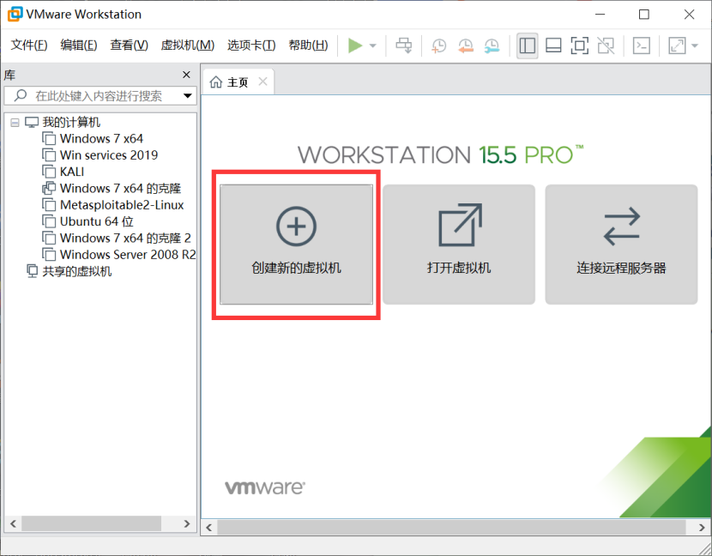The width and height of the screenshot is (712, 556).
Task: Select Windows 7 x64 的克隆 entry
Action: [120, 189]
